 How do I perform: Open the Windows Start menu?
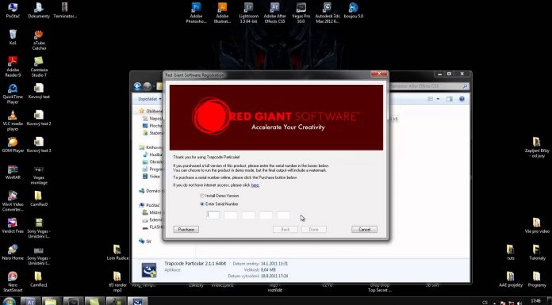[10, 301]
